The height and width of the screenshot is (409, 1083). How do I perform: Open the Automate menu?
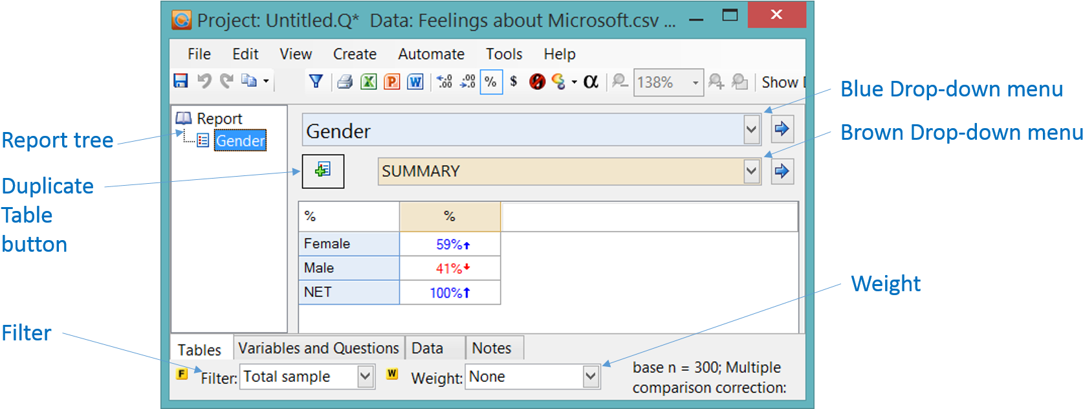431,54
